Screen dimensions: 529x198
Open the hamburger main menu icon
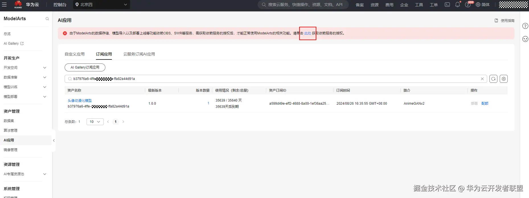pos(4,5)
